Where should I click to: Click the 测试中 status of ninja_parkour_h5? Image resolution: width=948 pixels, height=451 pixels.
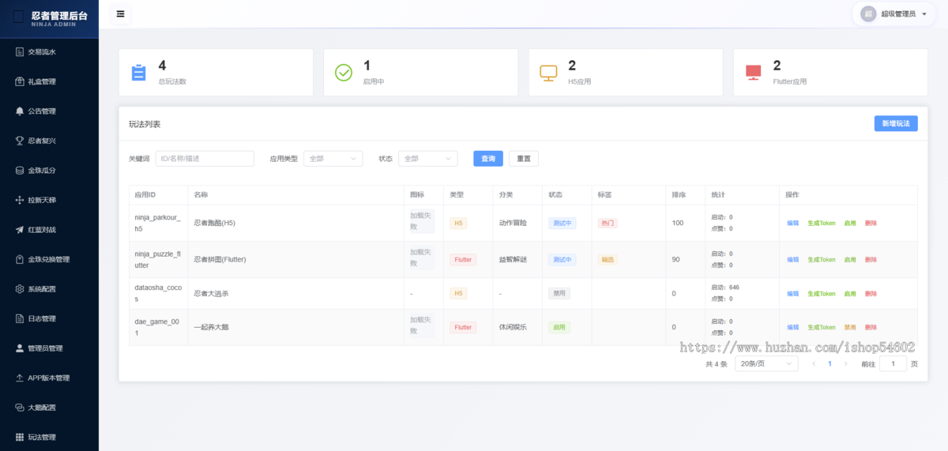[x=562, y=223]
